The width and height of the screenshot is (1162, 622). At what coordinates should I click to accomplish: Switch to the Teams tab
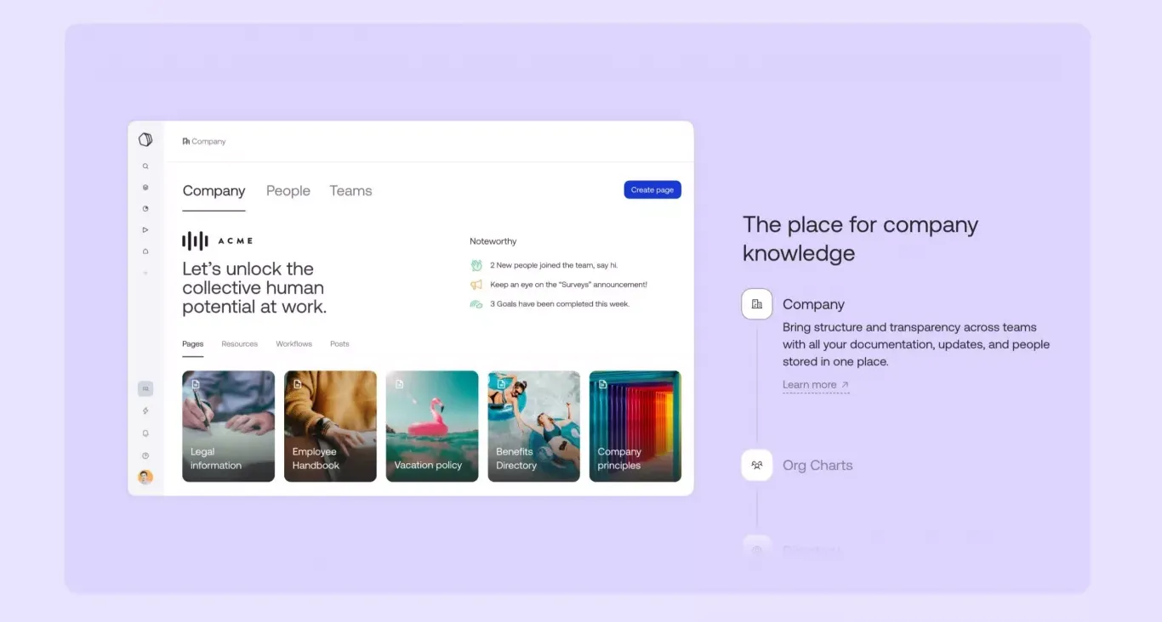pyautogui.click(x=350, y=191)
